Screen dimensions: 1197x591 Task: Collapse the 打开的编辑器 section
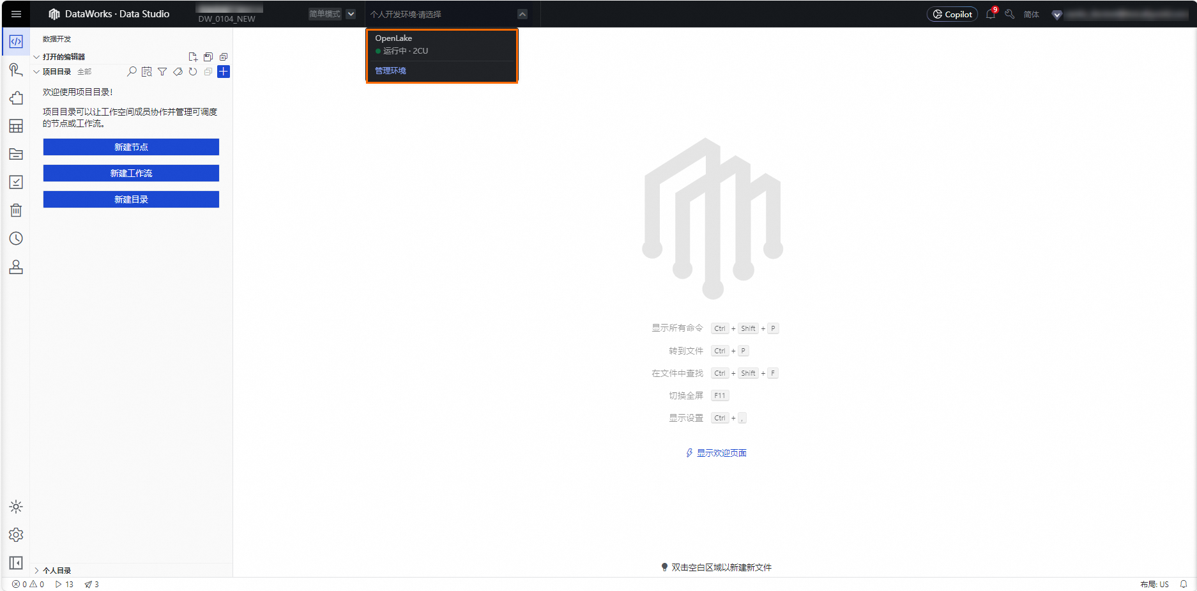tap(36, 57)
